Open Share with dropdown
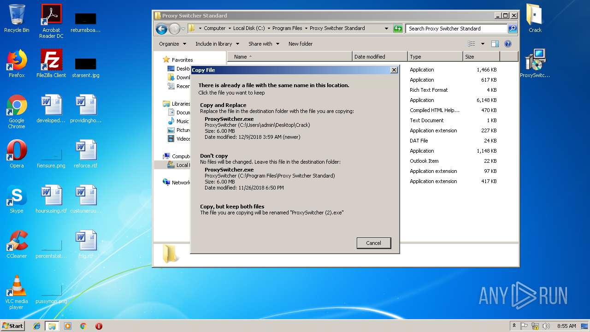Viewport: 590px width, 332px height. coord(264,44)
